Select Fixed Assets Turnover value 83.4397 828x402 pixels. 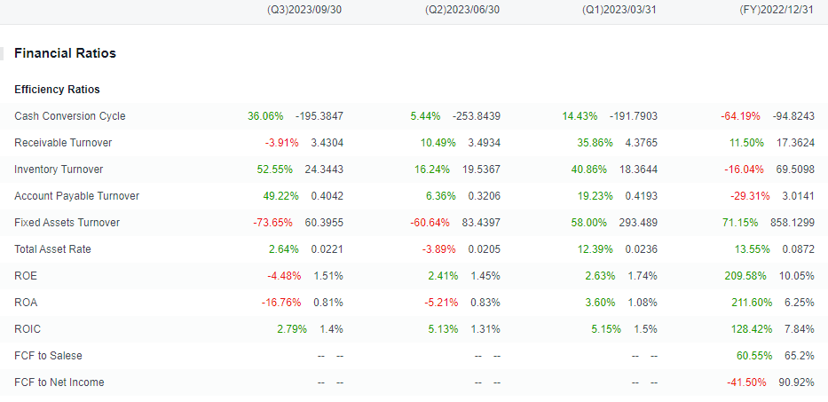point(481,223)
